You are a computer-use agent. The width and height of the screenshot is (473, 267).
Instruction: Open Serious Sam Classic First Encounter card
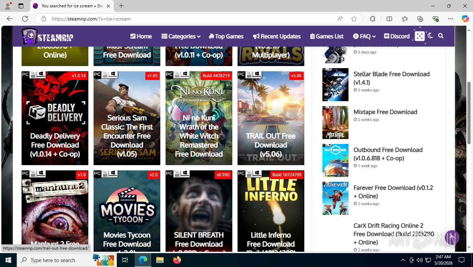(127, 118)
